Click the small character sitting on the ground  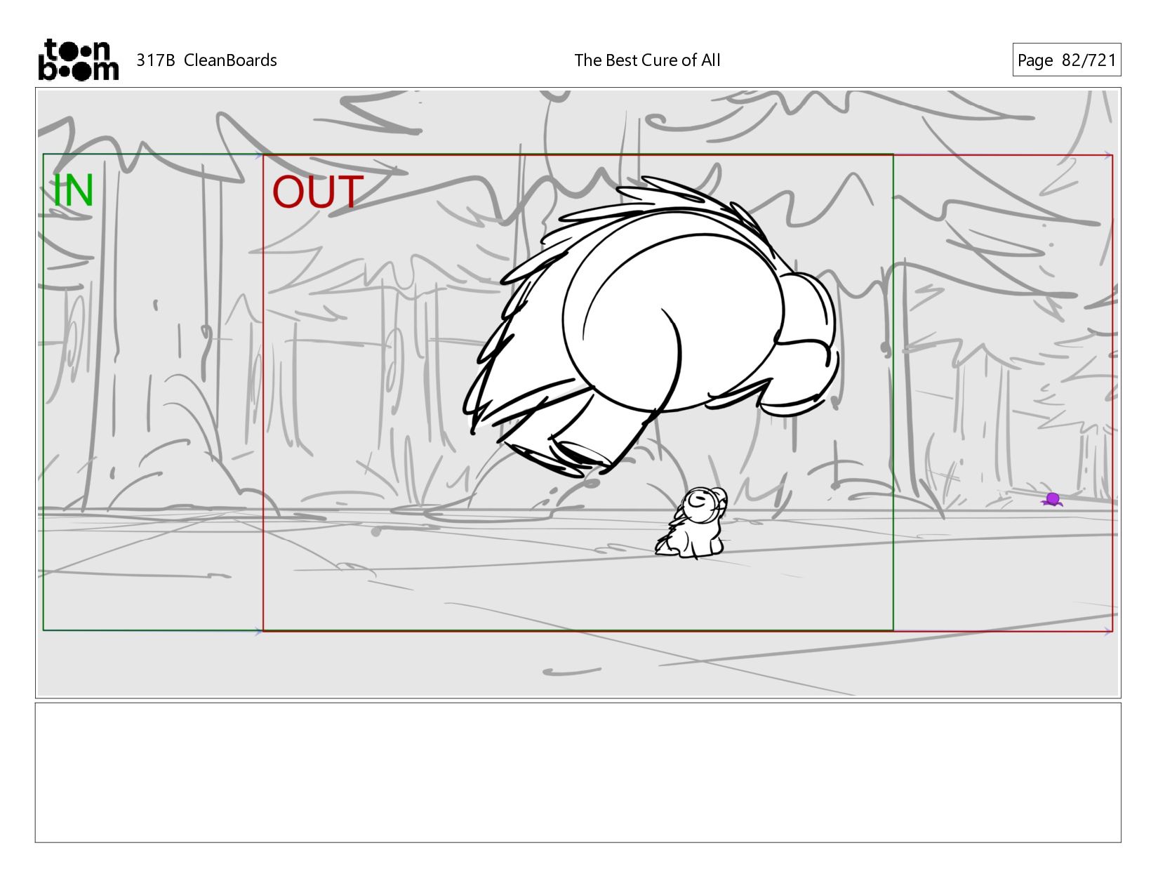692,522
